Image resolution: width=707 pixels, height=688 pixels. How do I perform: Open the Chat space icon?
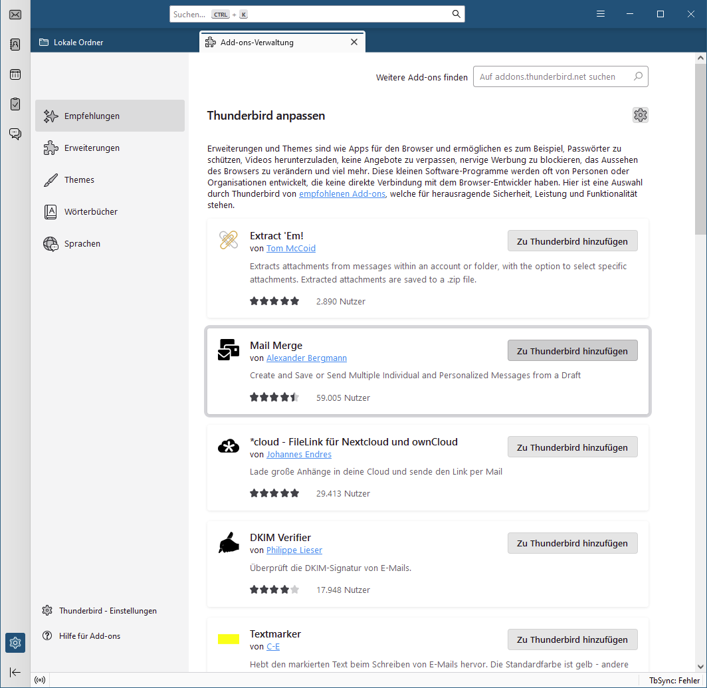click(15, 134)
